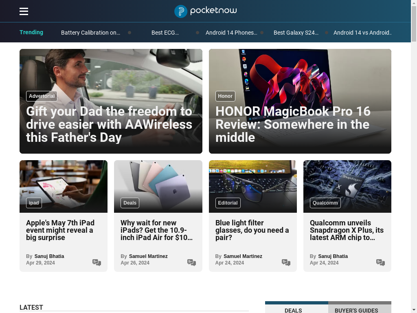Screen dimensions: 417x313
Task: Click the LATEST section heading
Action: 31,307
